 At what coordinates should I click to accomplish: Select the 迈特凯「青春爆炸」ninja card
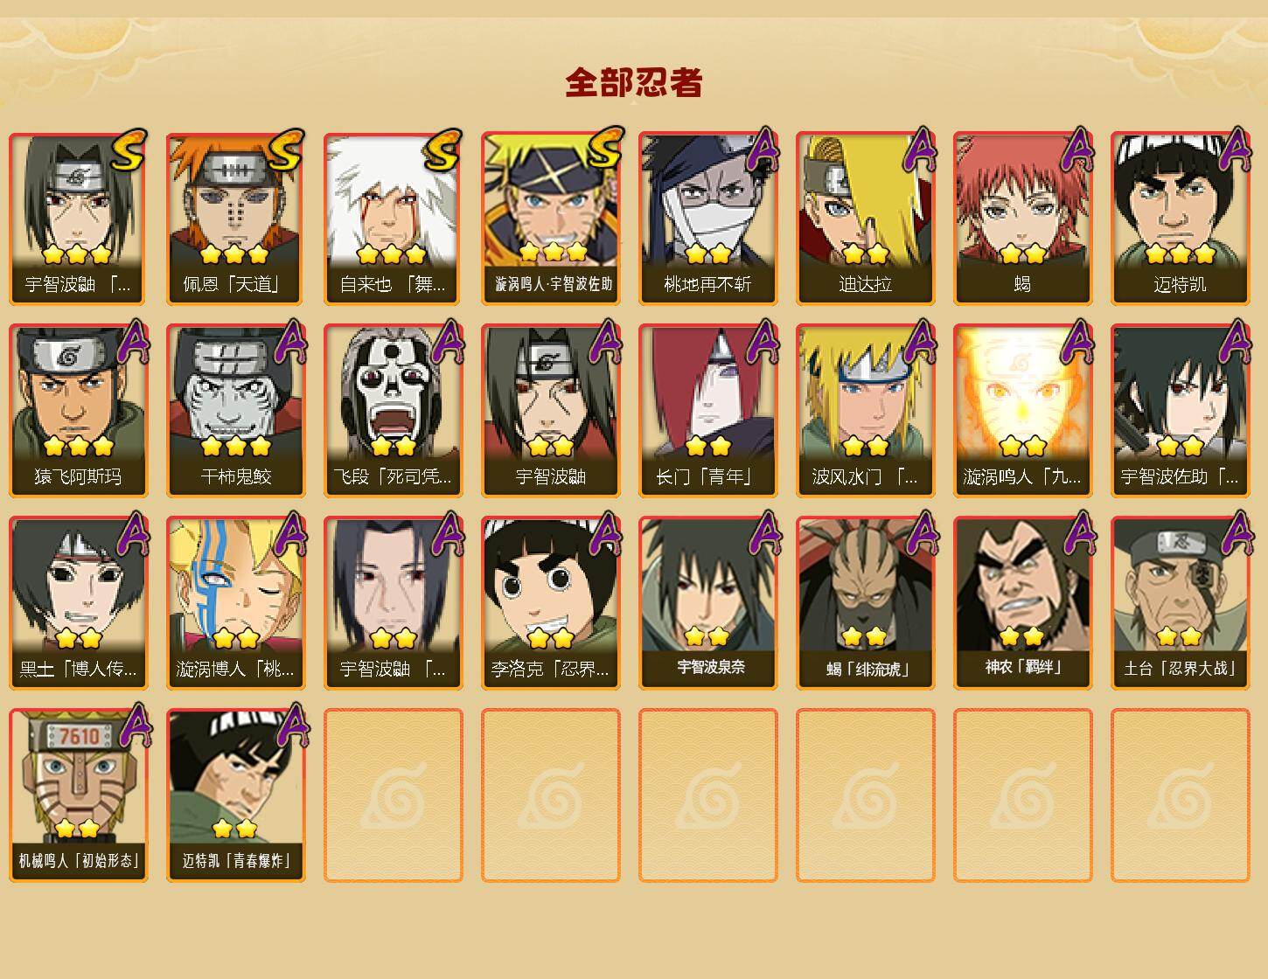click(x=236, y=795)
